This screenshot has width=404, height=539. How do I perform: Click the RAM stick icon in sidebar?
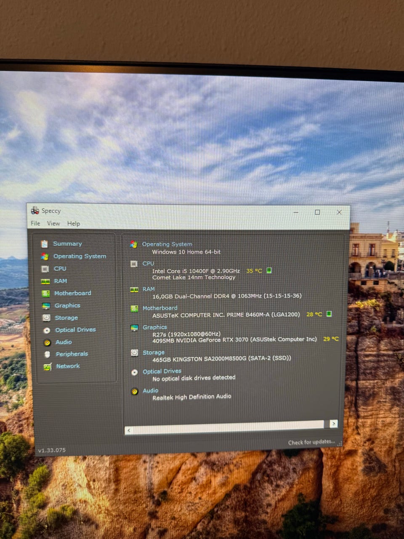click(x=45, y=281)
